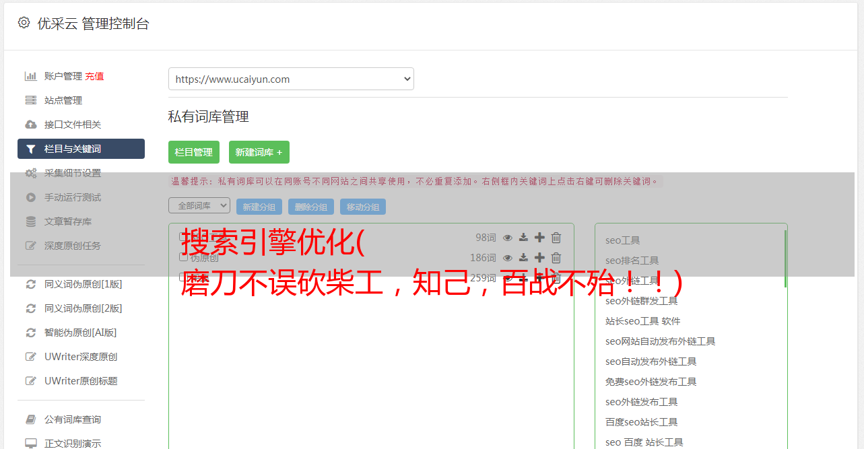Select keyword seo外链发布工具

point(641,402)
